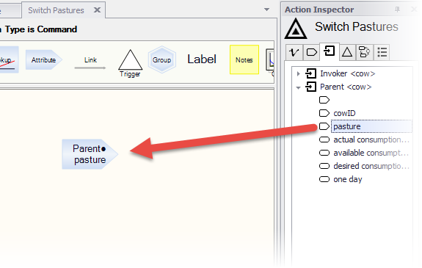Expand the Invoker <cow> tree node

(298, 73)
